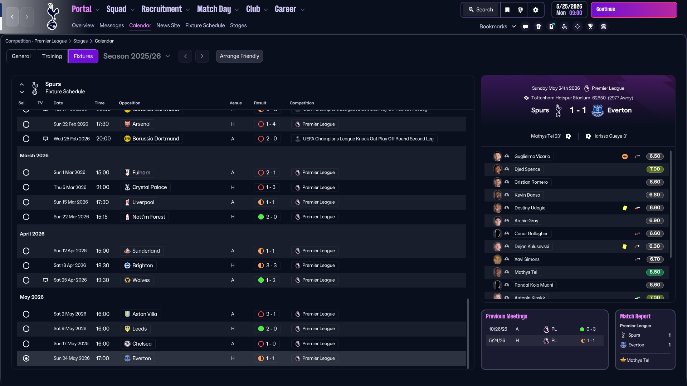Select the Arsenal fixture radio button
This screenshot has width=687, height=386.
coord(26,124)
